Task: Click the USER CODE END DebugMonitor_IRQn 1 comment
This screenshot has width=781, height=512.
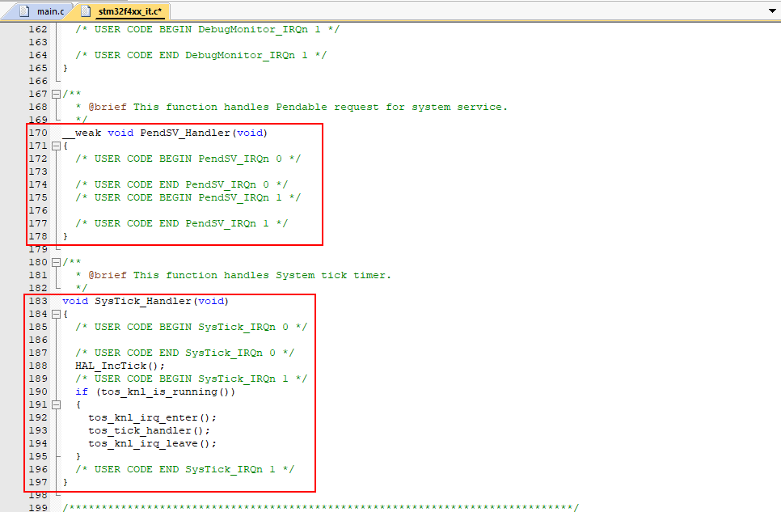Action: click(201, 55)
